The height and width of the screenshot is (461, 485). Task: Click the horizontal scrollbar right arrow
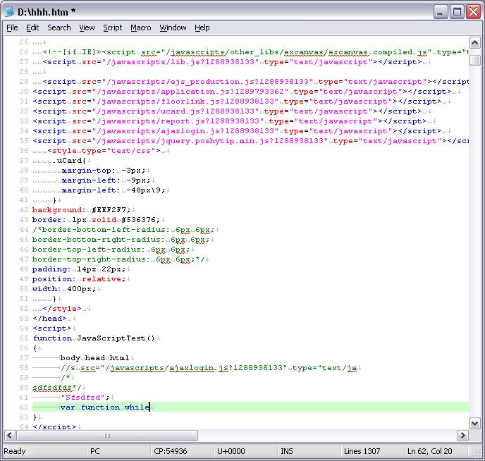pyautogui.click(x=462, y=436)
